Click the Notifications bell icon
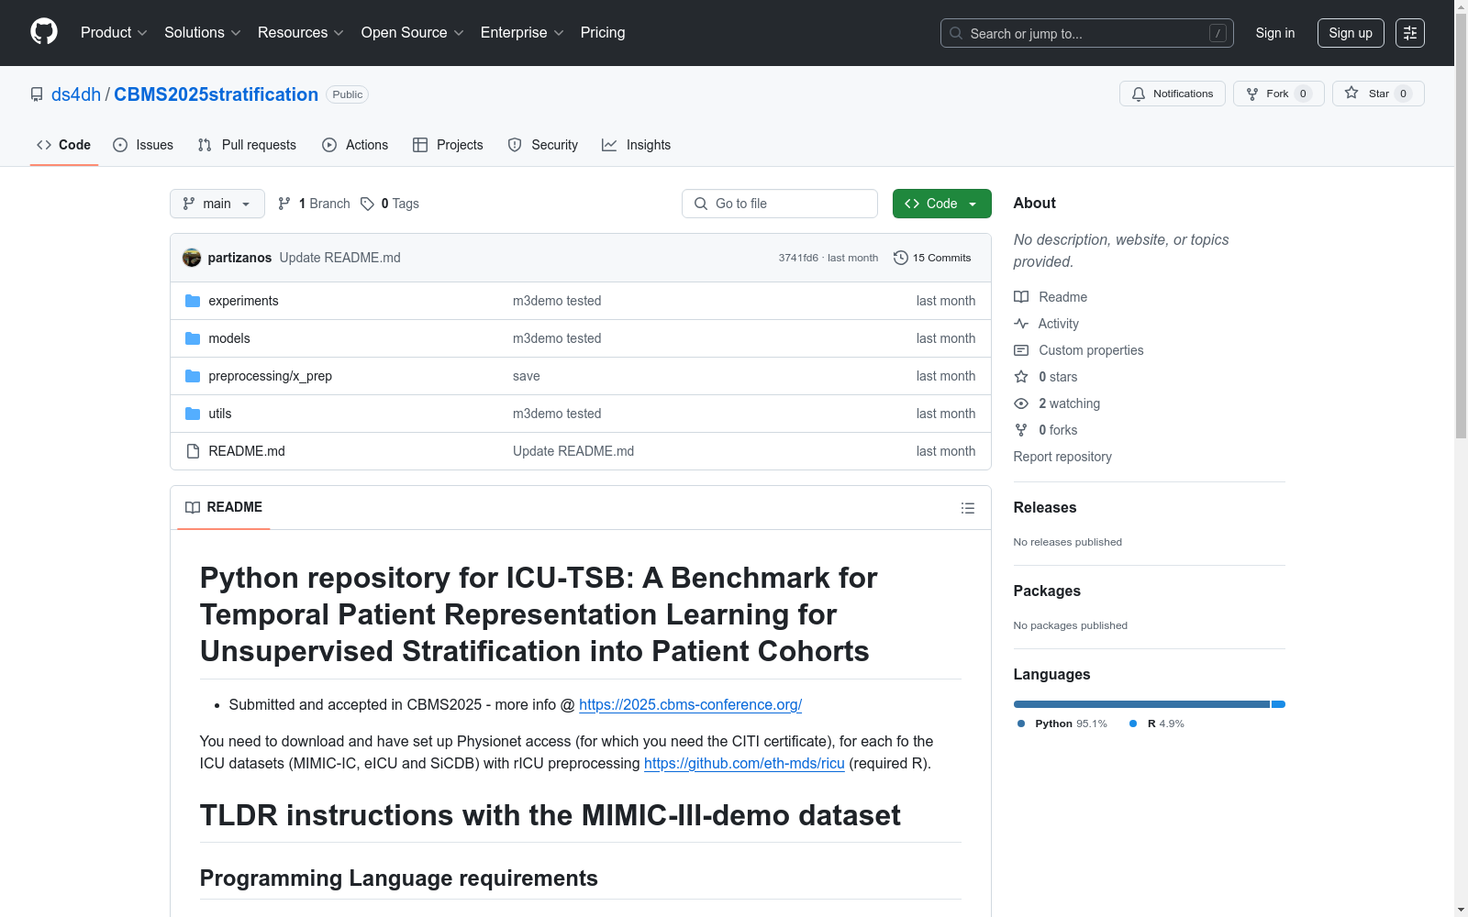Viewport: 1468px width, 917px height. [1139, 94]
